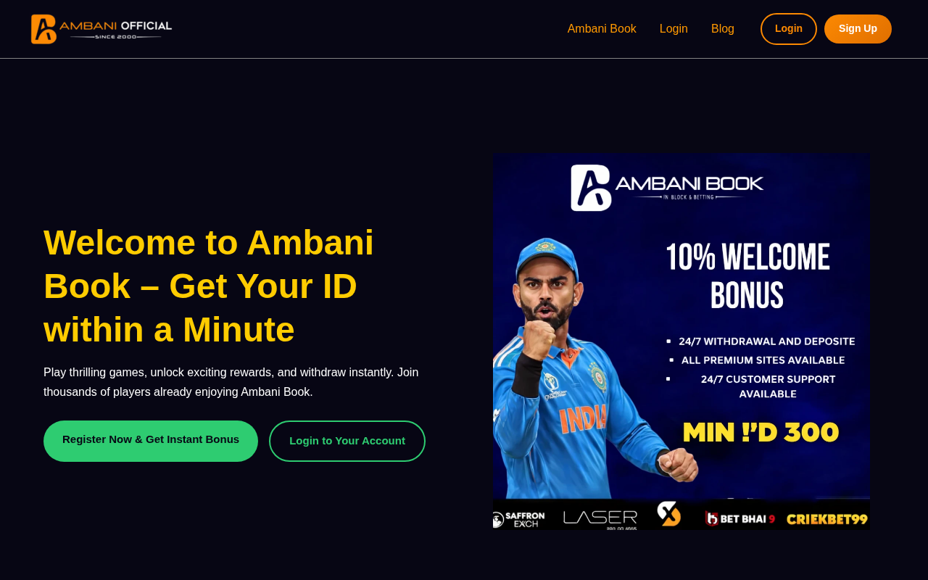Click the Login to Your Account button
The width and height of the screenshot is (928, 580).
pyautogui.click(x=347, y=441)
